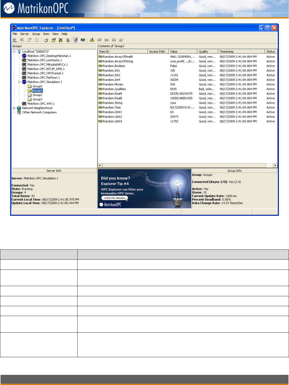Click the 'Bad, unkn...' quality cell
The width and height of the screenshot is (289, 385).
[207, 89]
